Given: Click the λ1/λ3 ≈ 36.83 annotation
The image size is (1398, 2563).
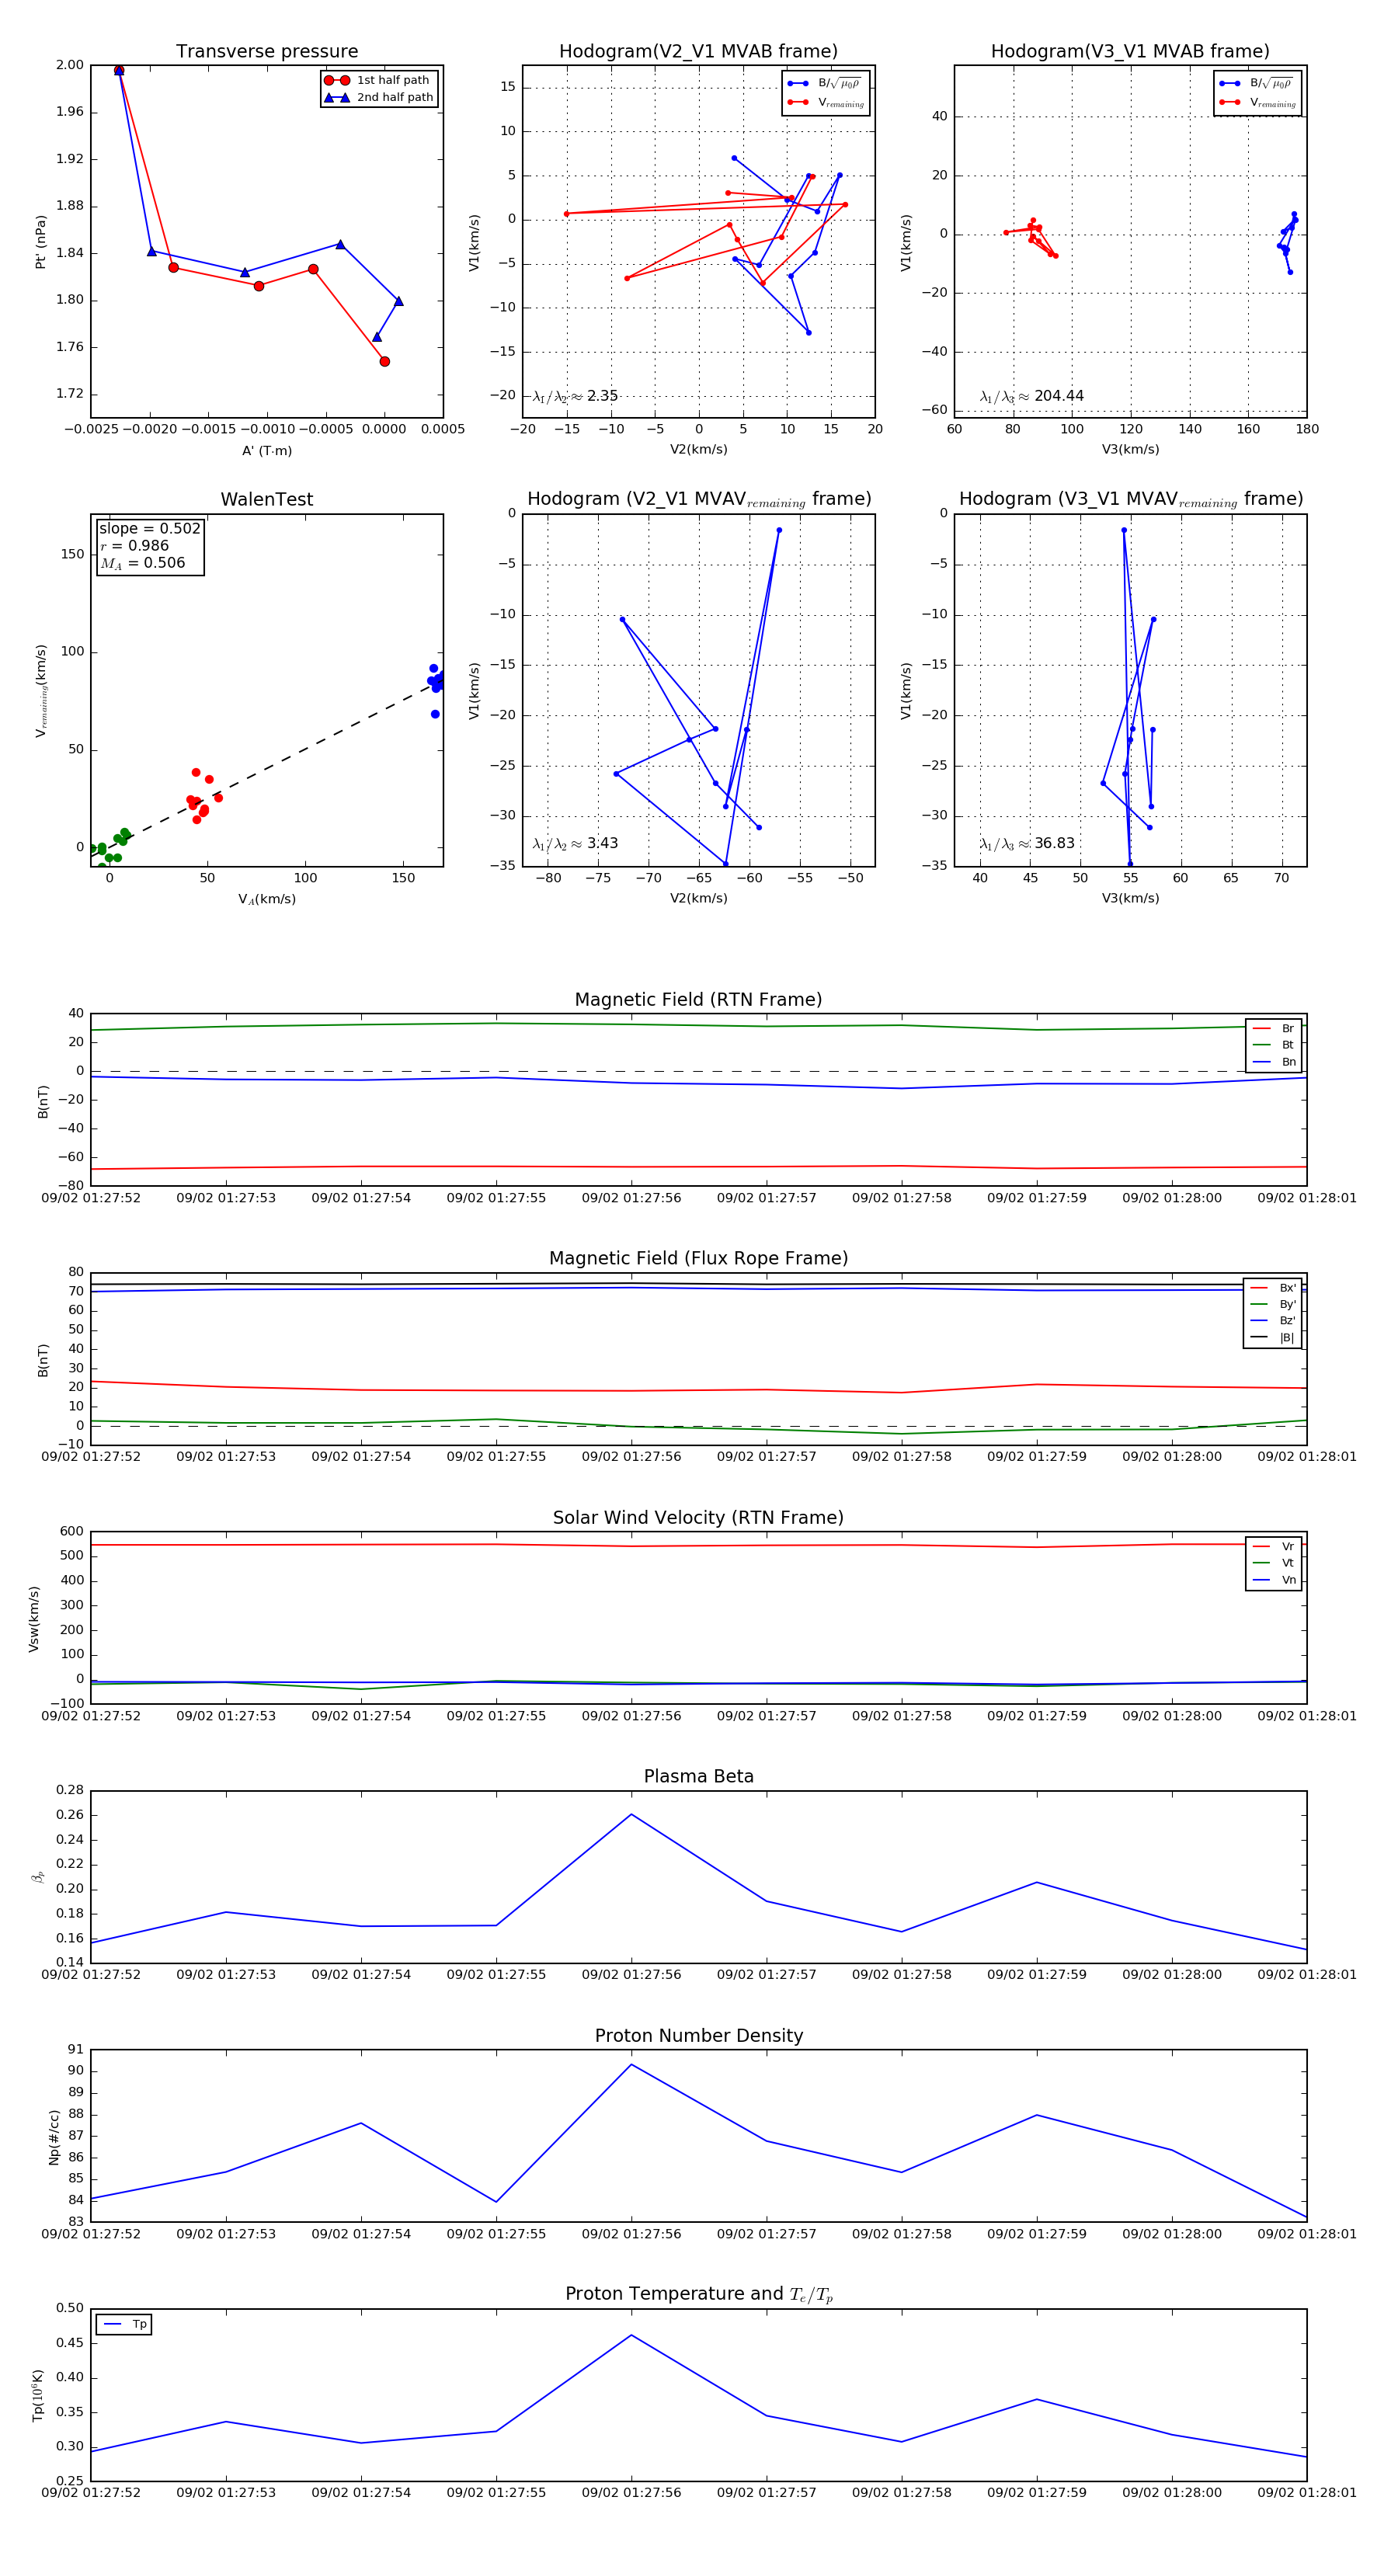Looking at the screenshot, I should pyautogui.click(x=1027, y=843).
